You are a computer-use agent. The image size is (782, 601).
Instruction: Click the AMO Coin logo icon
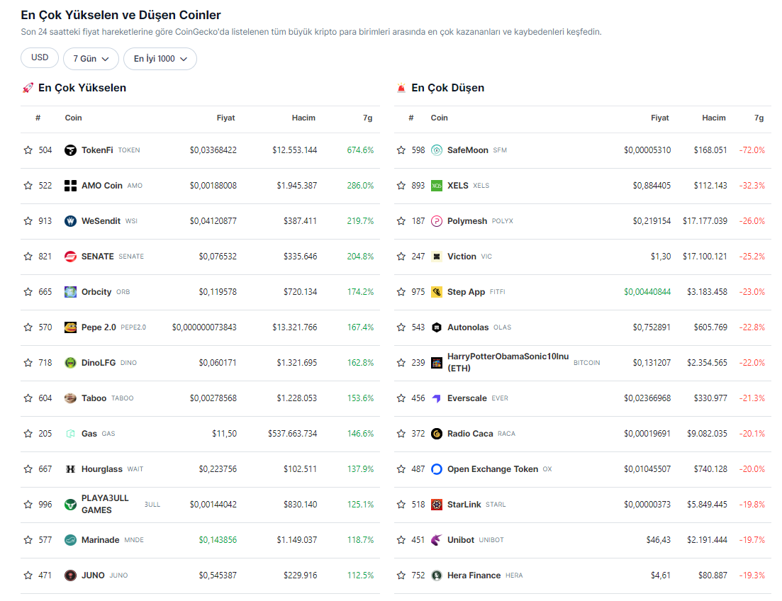[70, 186]
